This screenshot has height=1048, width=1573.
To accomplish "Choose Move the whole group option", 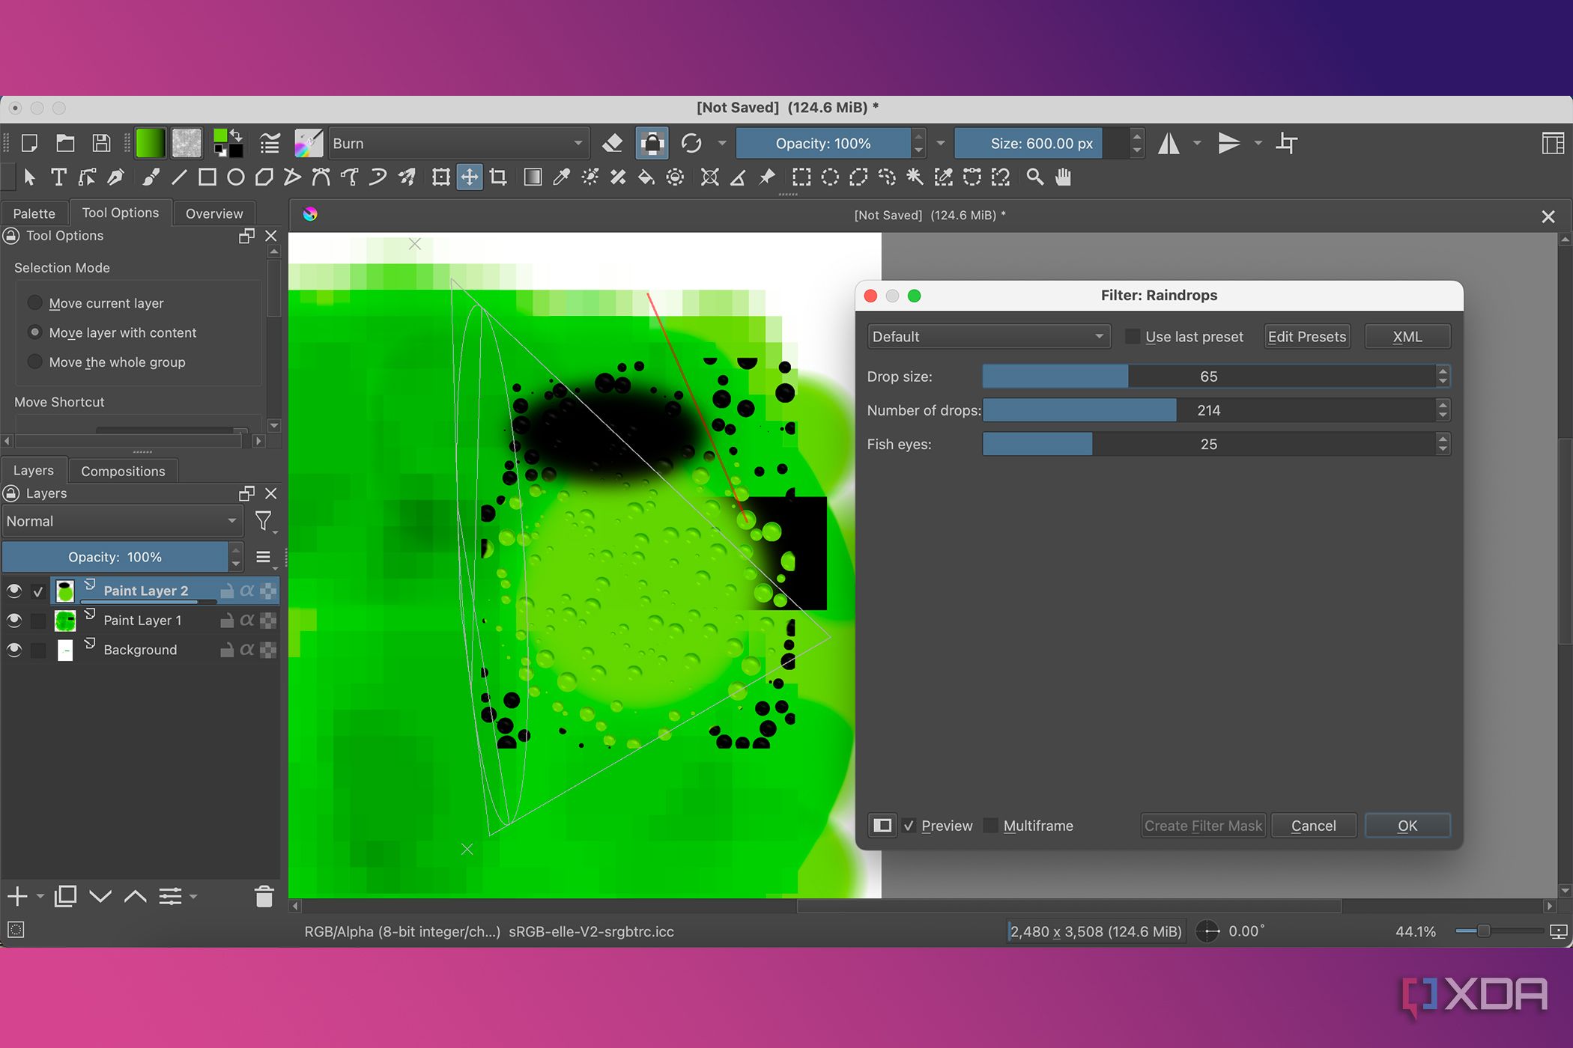I will [x=34, y=362].
